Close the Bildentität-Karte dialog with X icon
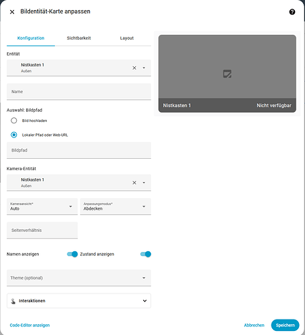Screen dimensions: 305x335 tap(12, 12)
